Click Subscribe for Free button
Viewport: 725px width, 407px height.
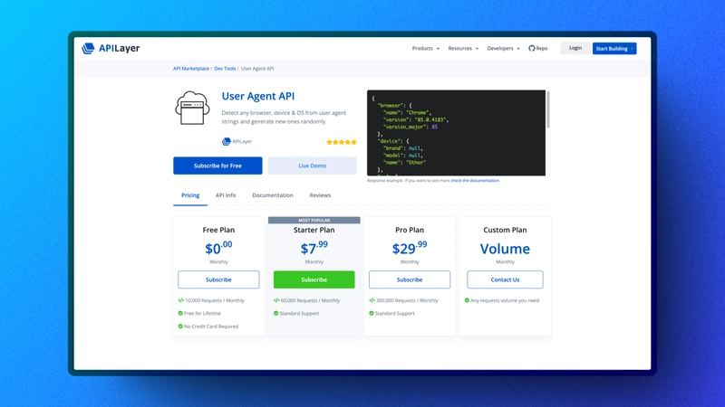click(217, 166)
